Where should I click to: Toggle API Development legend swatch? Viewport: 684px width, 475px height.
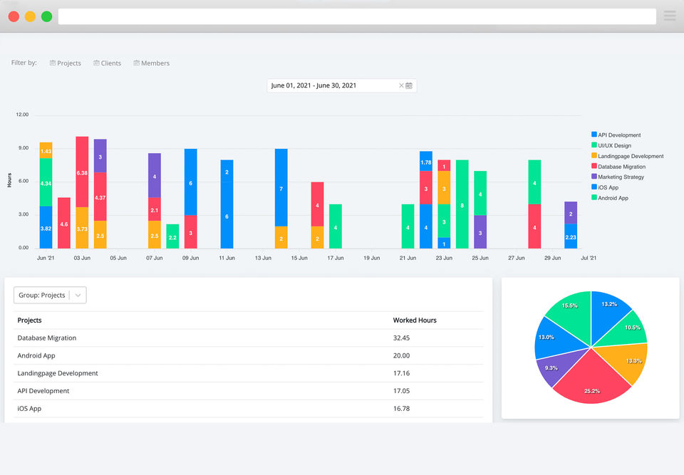594,135
